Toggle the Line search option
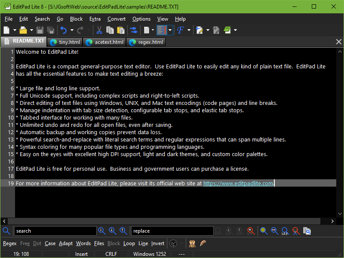Viewport: 344px width, 258px height. [143, 243]
